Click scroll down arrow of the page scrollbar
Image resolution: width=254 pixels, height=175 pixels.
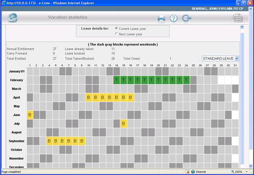coord(250,166)
